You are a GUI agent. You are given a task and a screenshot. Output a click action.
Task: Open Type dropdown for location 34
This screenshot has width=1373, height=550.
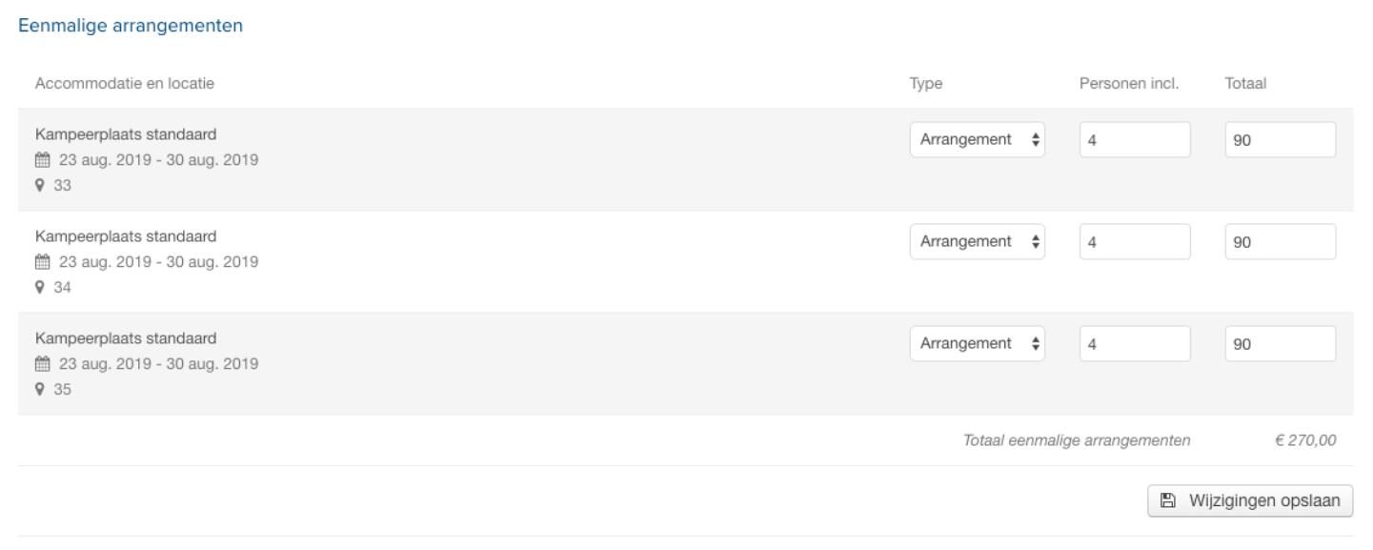click(x=977, y=242)
